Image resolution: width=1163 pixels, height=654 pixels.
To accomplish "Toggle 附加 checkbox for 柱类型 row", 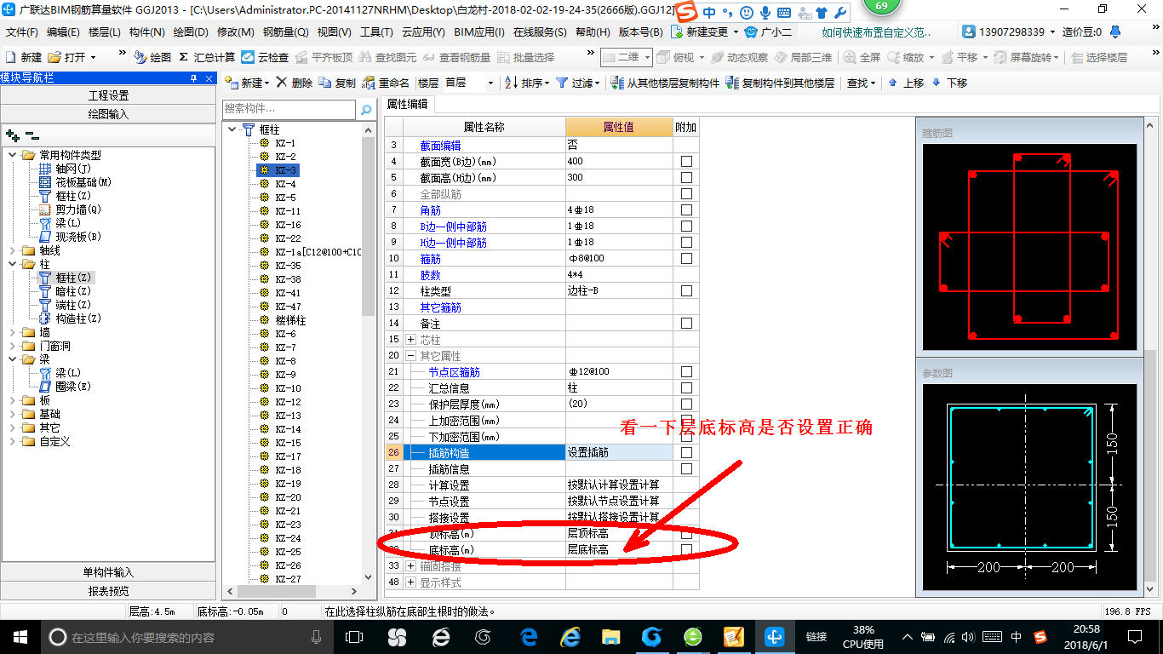I will [686, 290].
